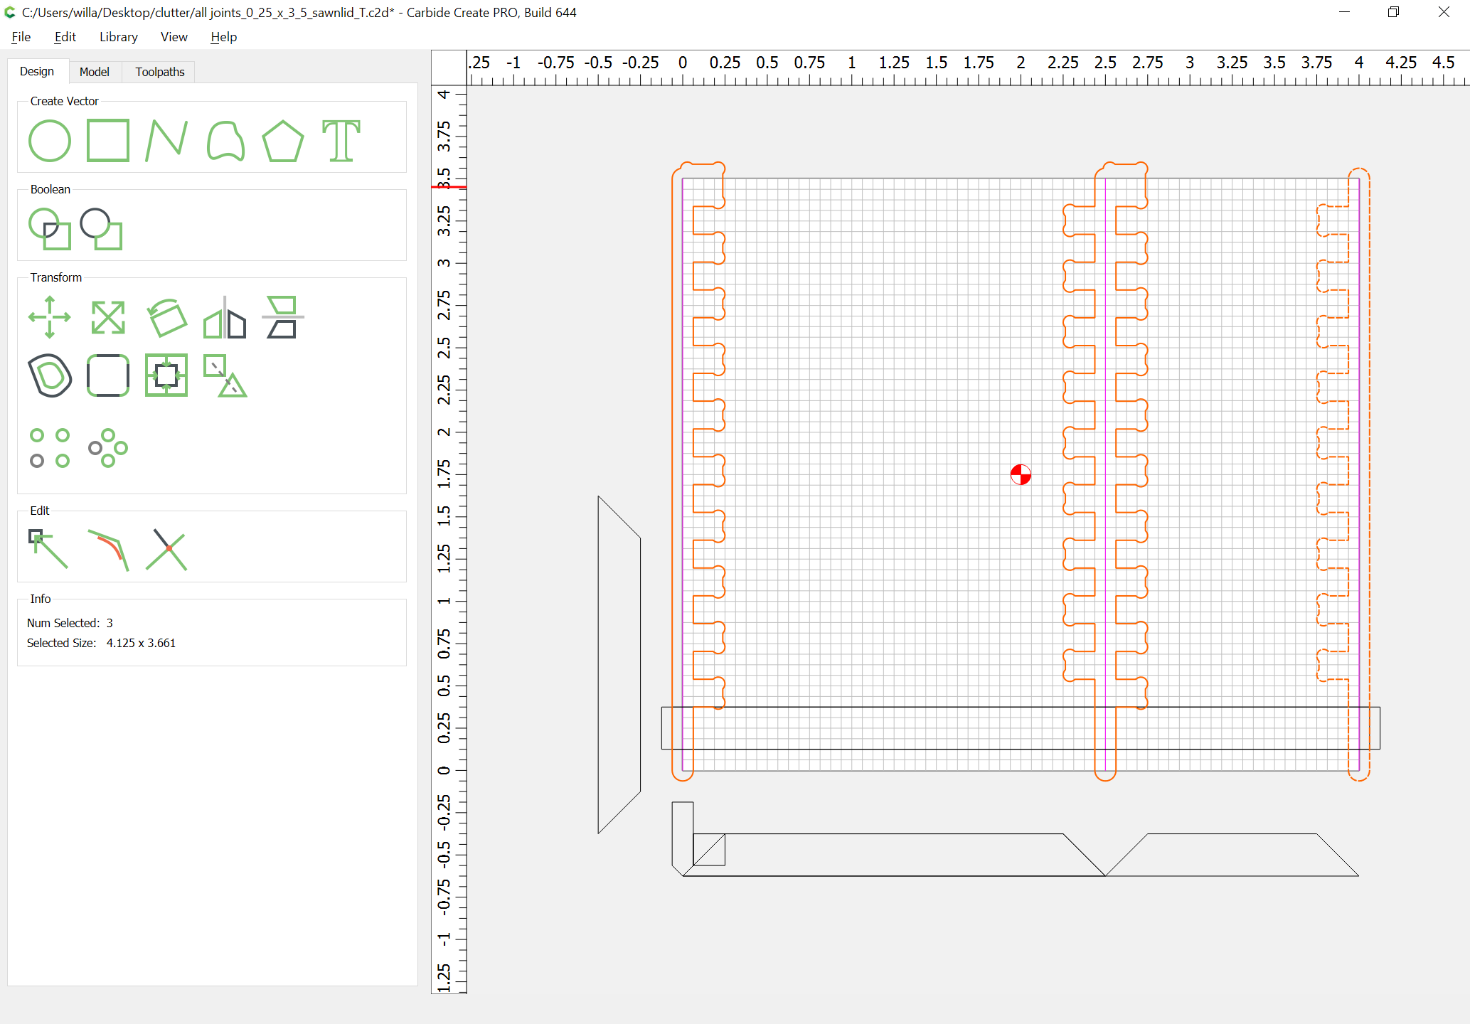This screenshot has width=1470, height=1024.
Task: Activate the Node Edit tool
Action: tap(48, 549)
